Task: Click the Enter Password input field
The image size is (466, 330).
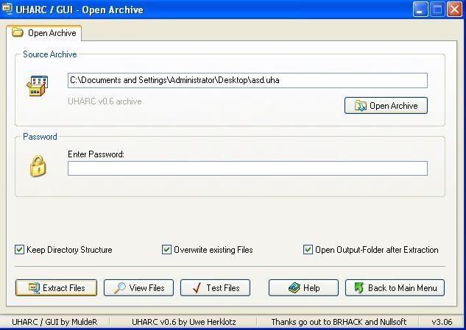Action: [x=247, y=168]
